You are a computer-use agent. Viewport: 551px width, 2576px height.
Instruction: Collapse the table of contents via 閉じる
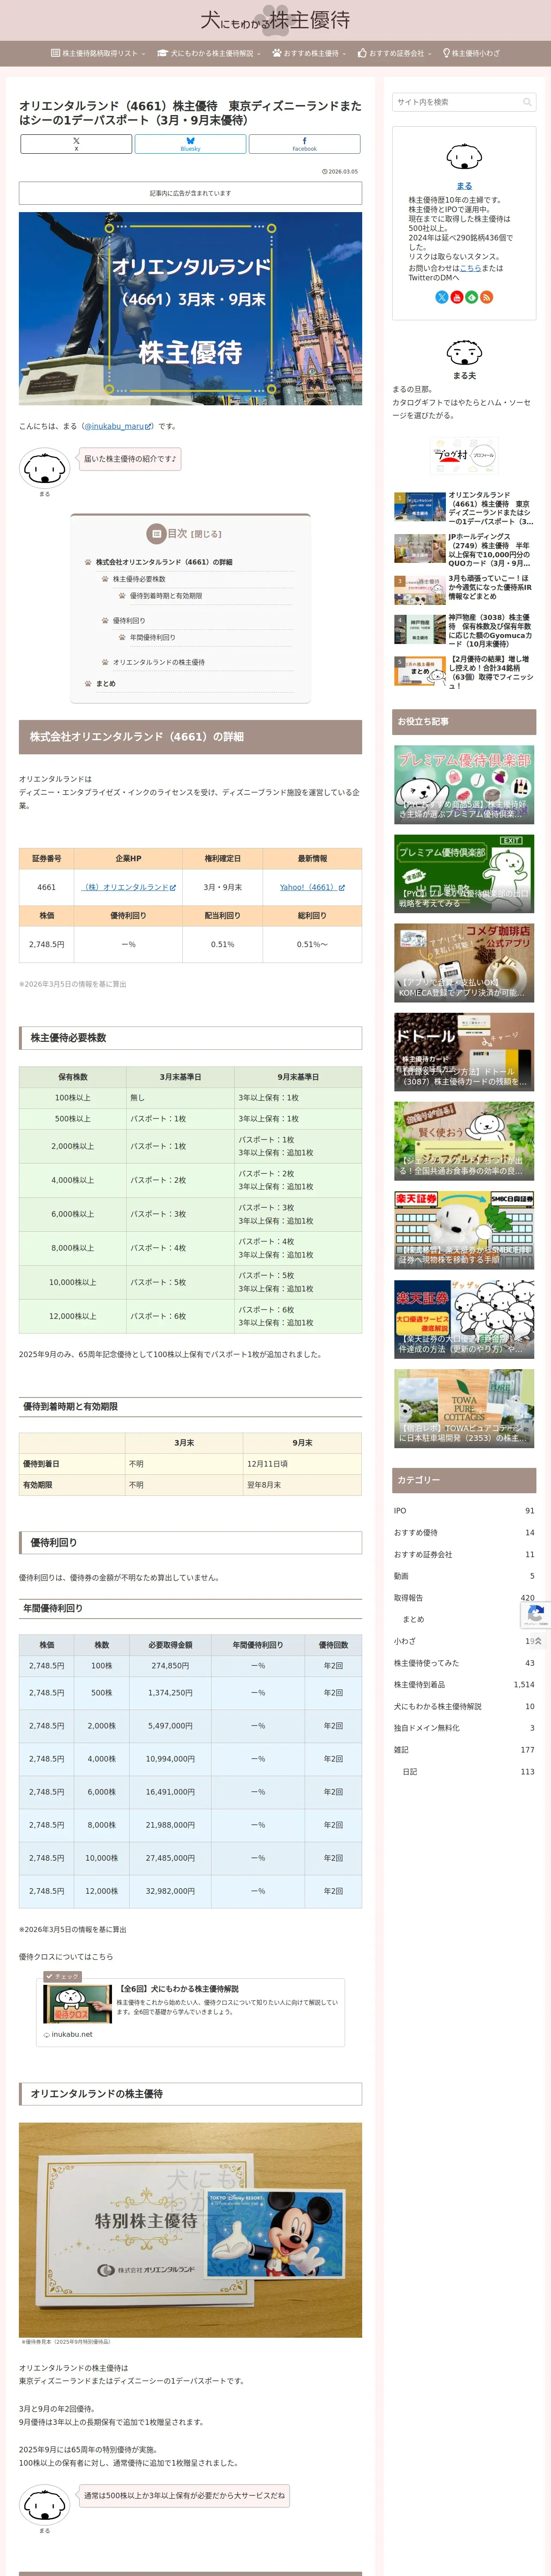[206, 534]
